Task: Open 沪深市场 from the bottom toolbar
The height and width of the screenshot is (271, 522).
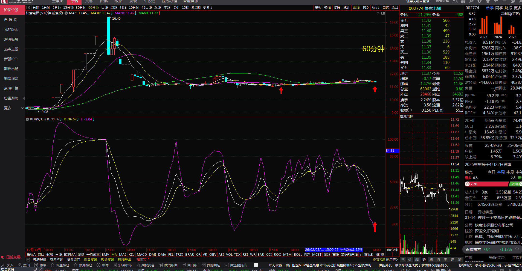Action: coord(122,265)
